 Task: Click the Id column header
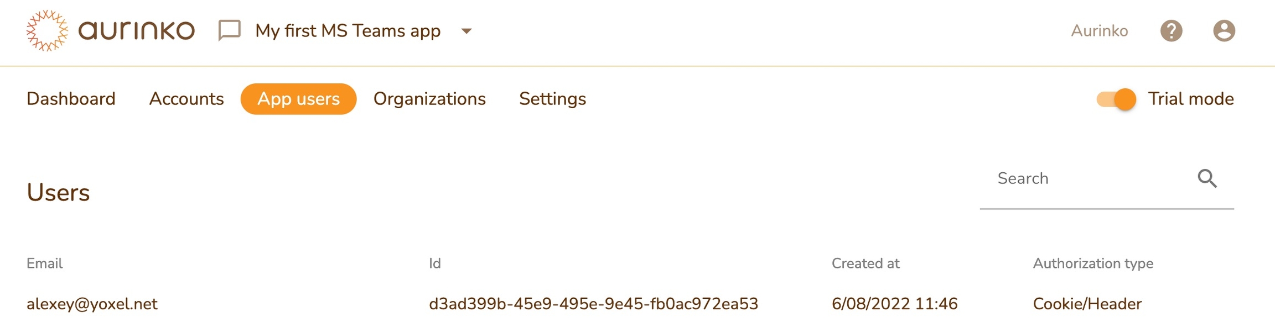[435, 263]
